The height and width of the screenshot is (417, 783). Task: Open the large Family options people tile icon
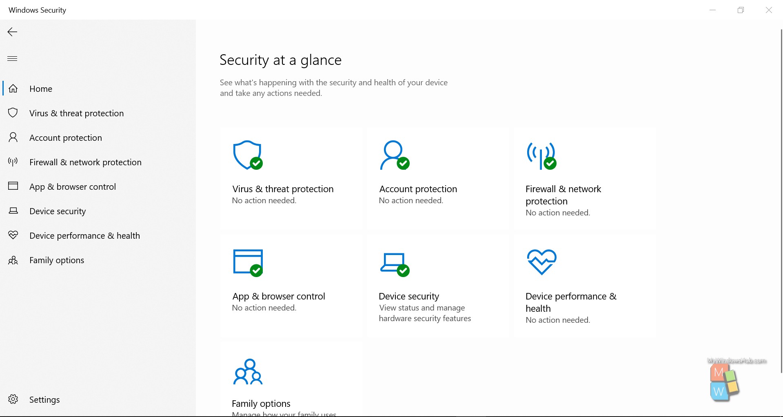click(248, 371)
